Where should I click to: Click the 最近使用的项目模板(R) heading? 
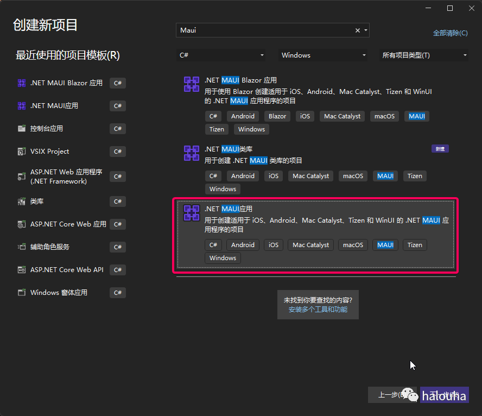click(68, 55)
